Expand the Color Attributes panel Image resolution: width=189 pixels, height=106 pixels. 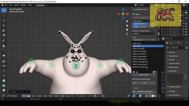174,95
